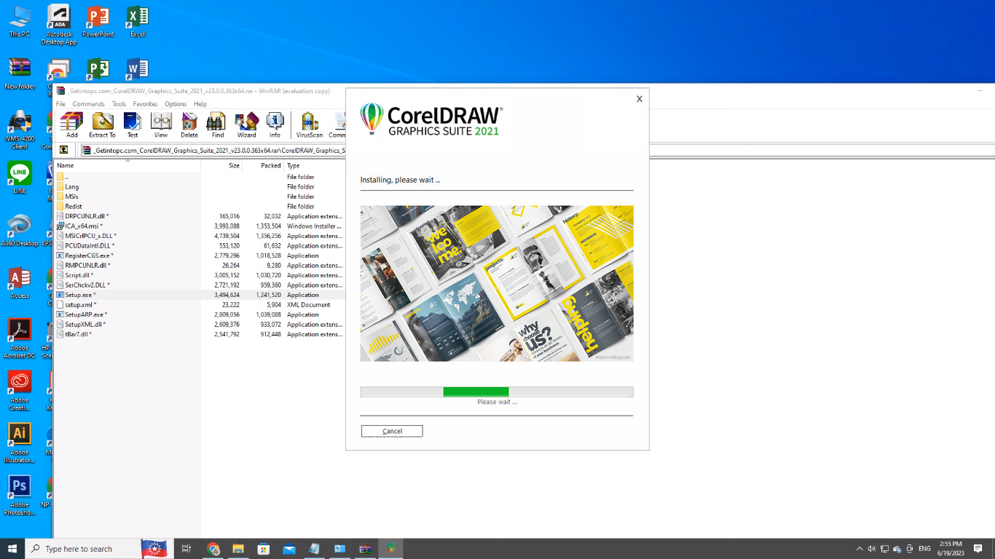Image resolution: width=995 pixels, height=559 pixels.
Task: Open the Options menu in WinRAR
Action: coord(176,104)
